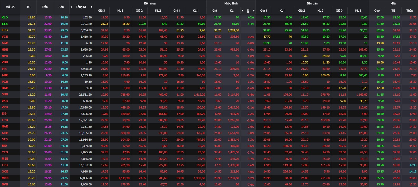Select the TPB ticker
This screenshot has width=418, height=187.
[5, 165]
